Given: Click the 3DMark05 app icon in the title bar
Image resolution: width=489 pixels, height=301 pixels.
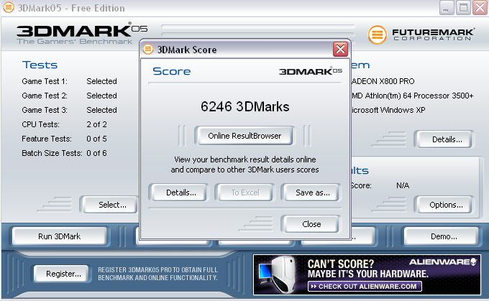Looking at the screenshot, I should pyautogui.click(x=9, y=8).
